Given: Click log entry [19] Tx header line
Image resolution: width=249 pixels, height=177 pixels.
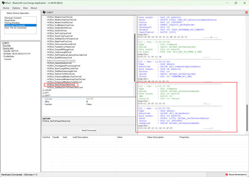Looking at the screenshot, I should [154, 86].
